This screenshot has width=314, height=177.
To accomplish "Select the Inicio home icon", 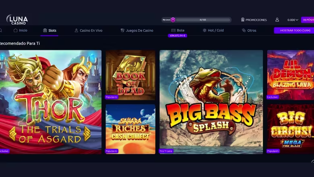I will pos(15,31).
